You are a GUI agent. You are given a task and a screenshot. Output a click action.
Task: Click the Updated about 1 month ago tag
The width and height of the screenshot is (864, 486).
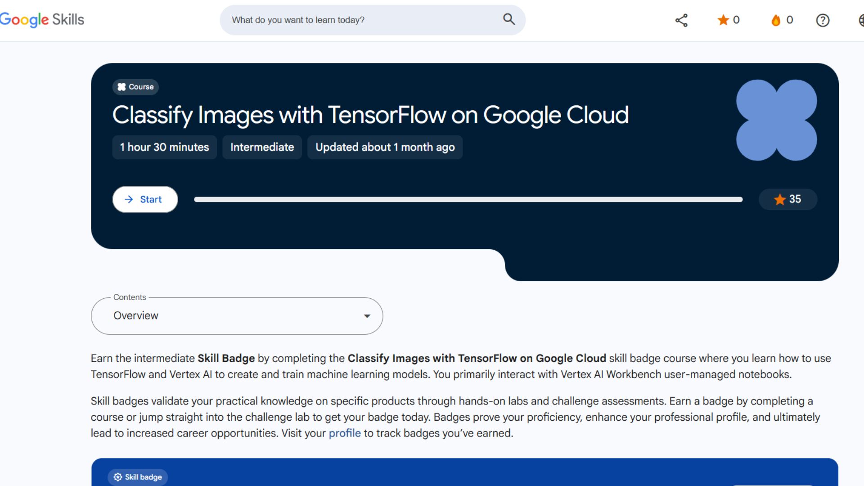pos(385,147)
